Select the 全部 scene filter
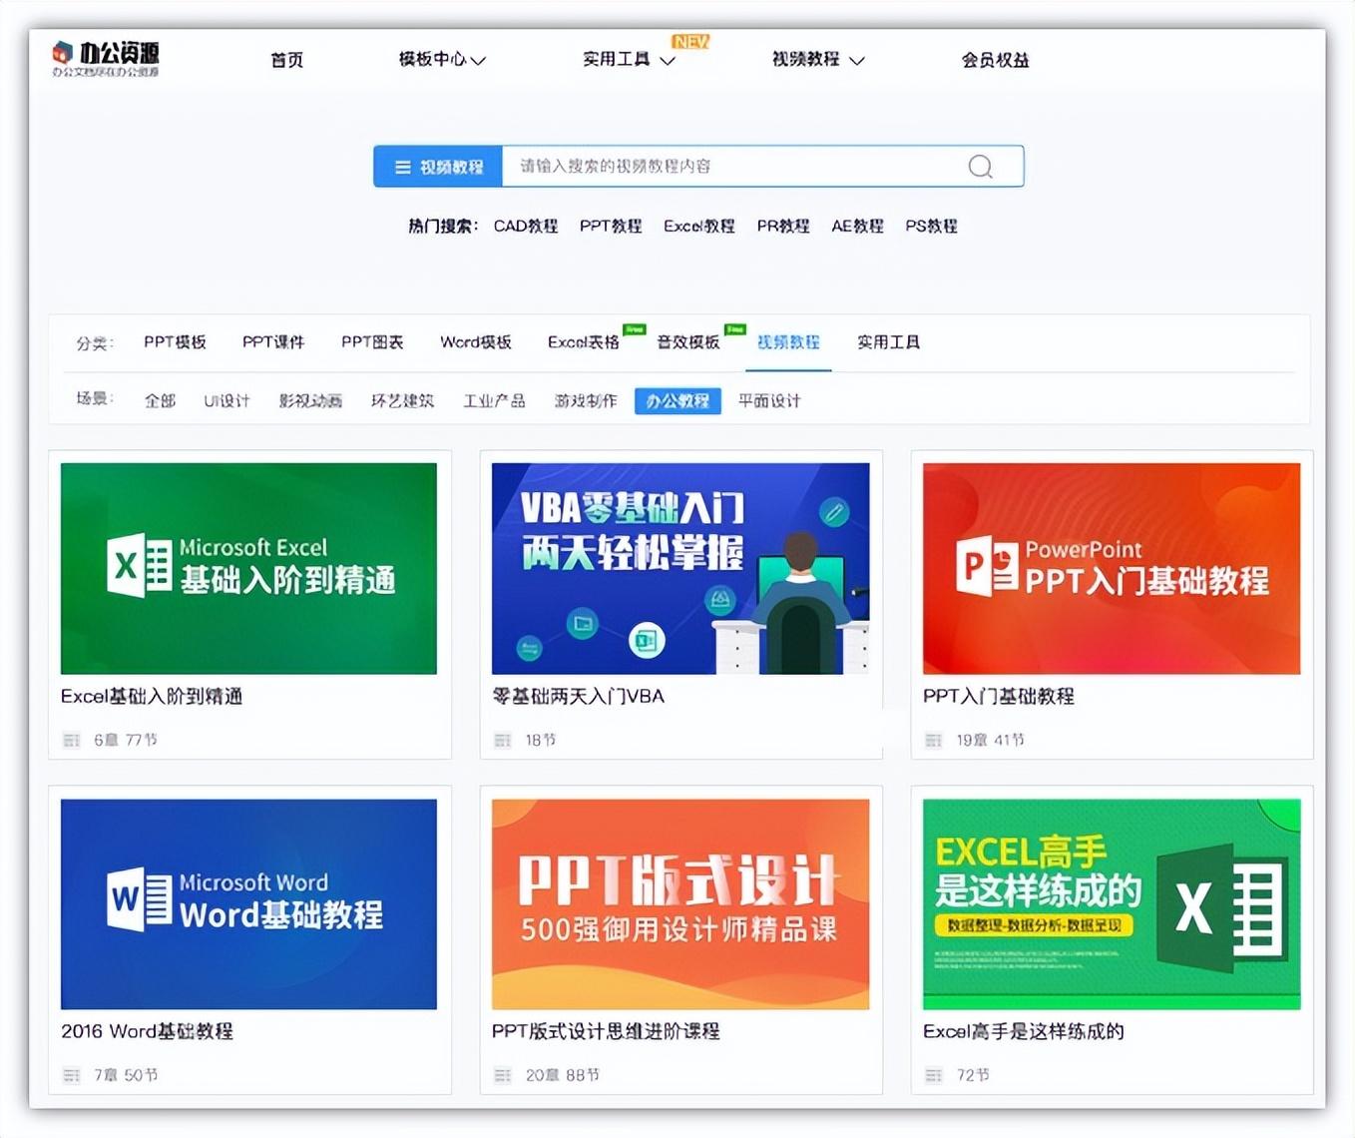This screenshot has height=1138, width=1355. tap(160, 400)
